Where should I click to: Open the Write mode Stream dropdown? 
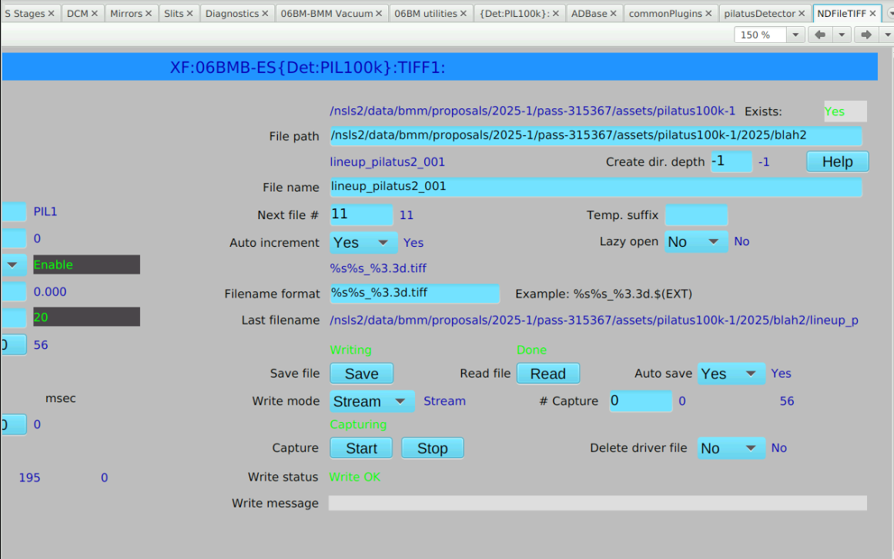[372, 401]
